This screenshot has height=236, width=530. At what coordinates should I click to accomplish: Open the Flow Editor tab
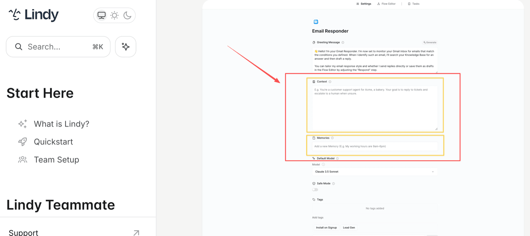click(x=386, y=4)
